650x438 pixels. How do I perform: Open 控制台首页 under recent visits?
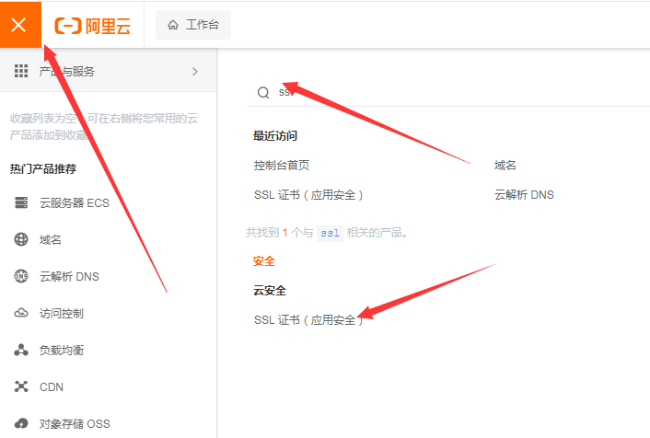pos(281,165)
